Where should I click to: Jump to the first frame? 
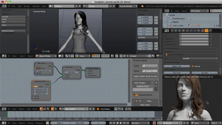(x=110, y=123)
